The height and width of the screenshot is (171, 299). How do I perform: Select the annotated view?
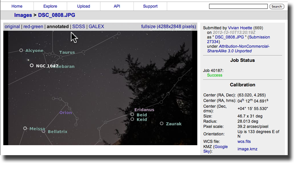[x=57, y=27]
